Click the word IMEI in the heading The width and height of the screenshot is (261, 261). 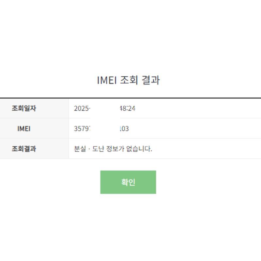(x=107, y=80)
